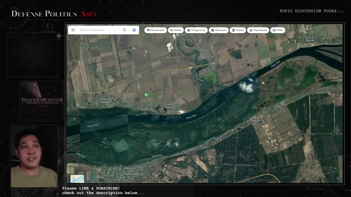Focus the Search Google Maps field
Viewport: 351px width, 197px height.
(x=100, y=30)
